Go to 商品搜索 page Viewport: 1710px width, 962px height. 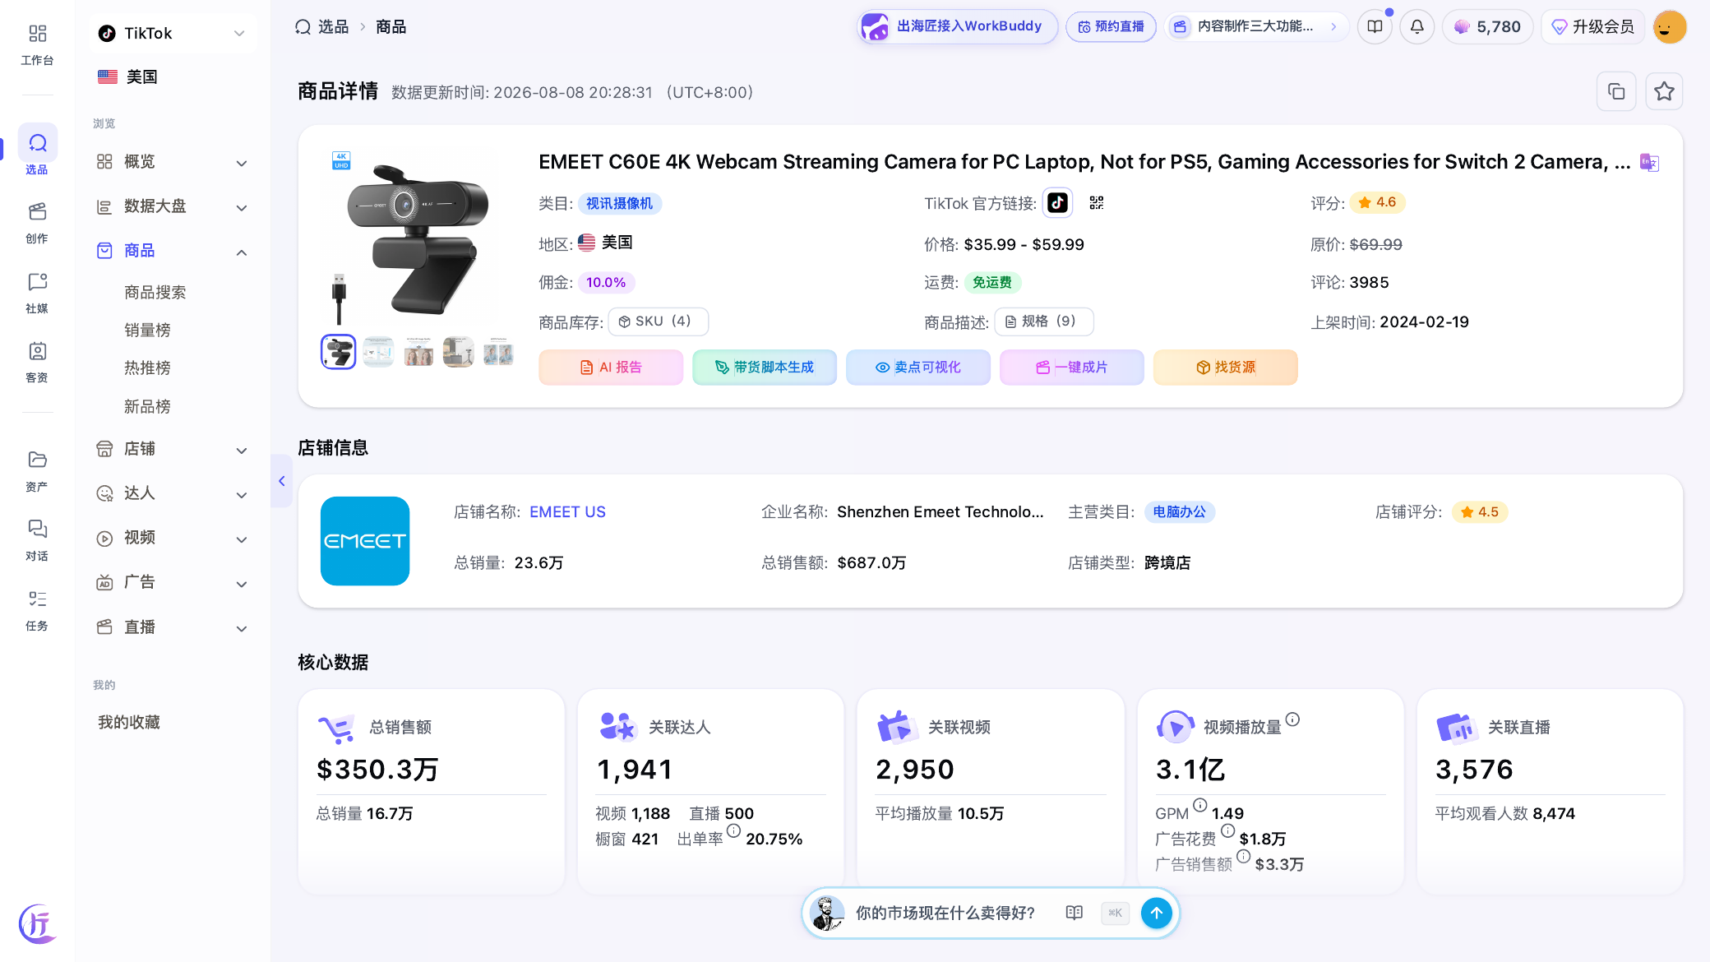point(155,293)
